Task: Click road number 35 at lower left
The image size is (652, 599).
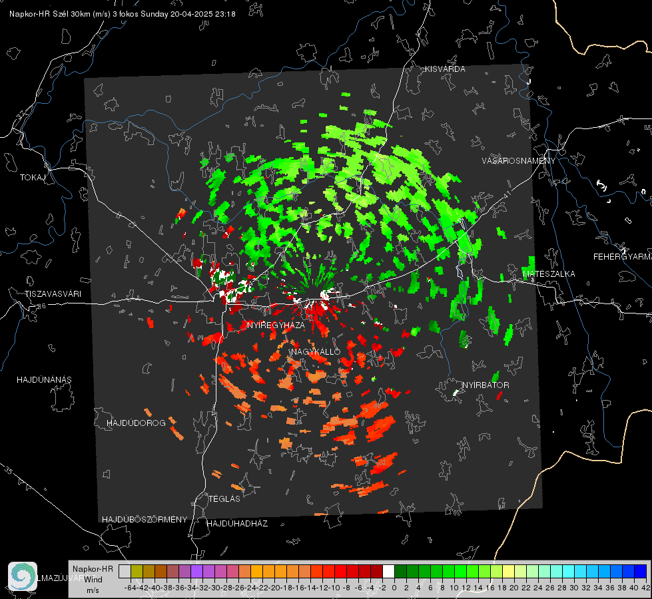Action: pos(9,470)
